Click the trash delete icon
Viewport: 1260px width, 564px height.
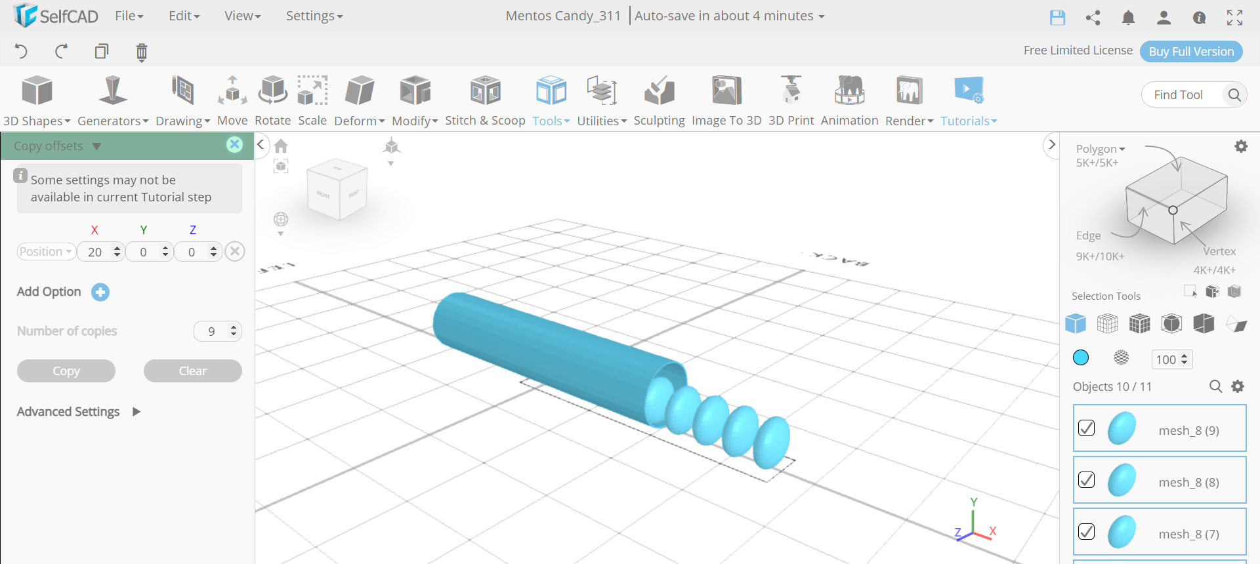141,52
